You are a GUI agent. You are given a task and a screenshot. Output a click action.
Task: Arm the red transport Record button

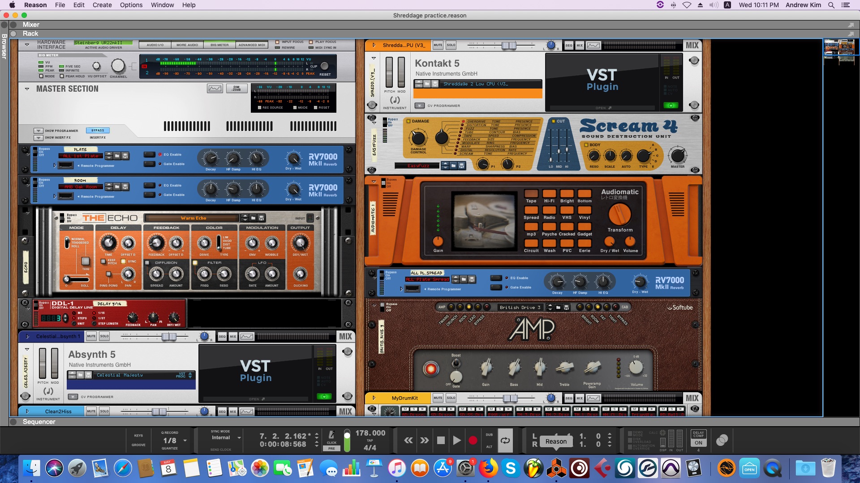pos(473,441)
